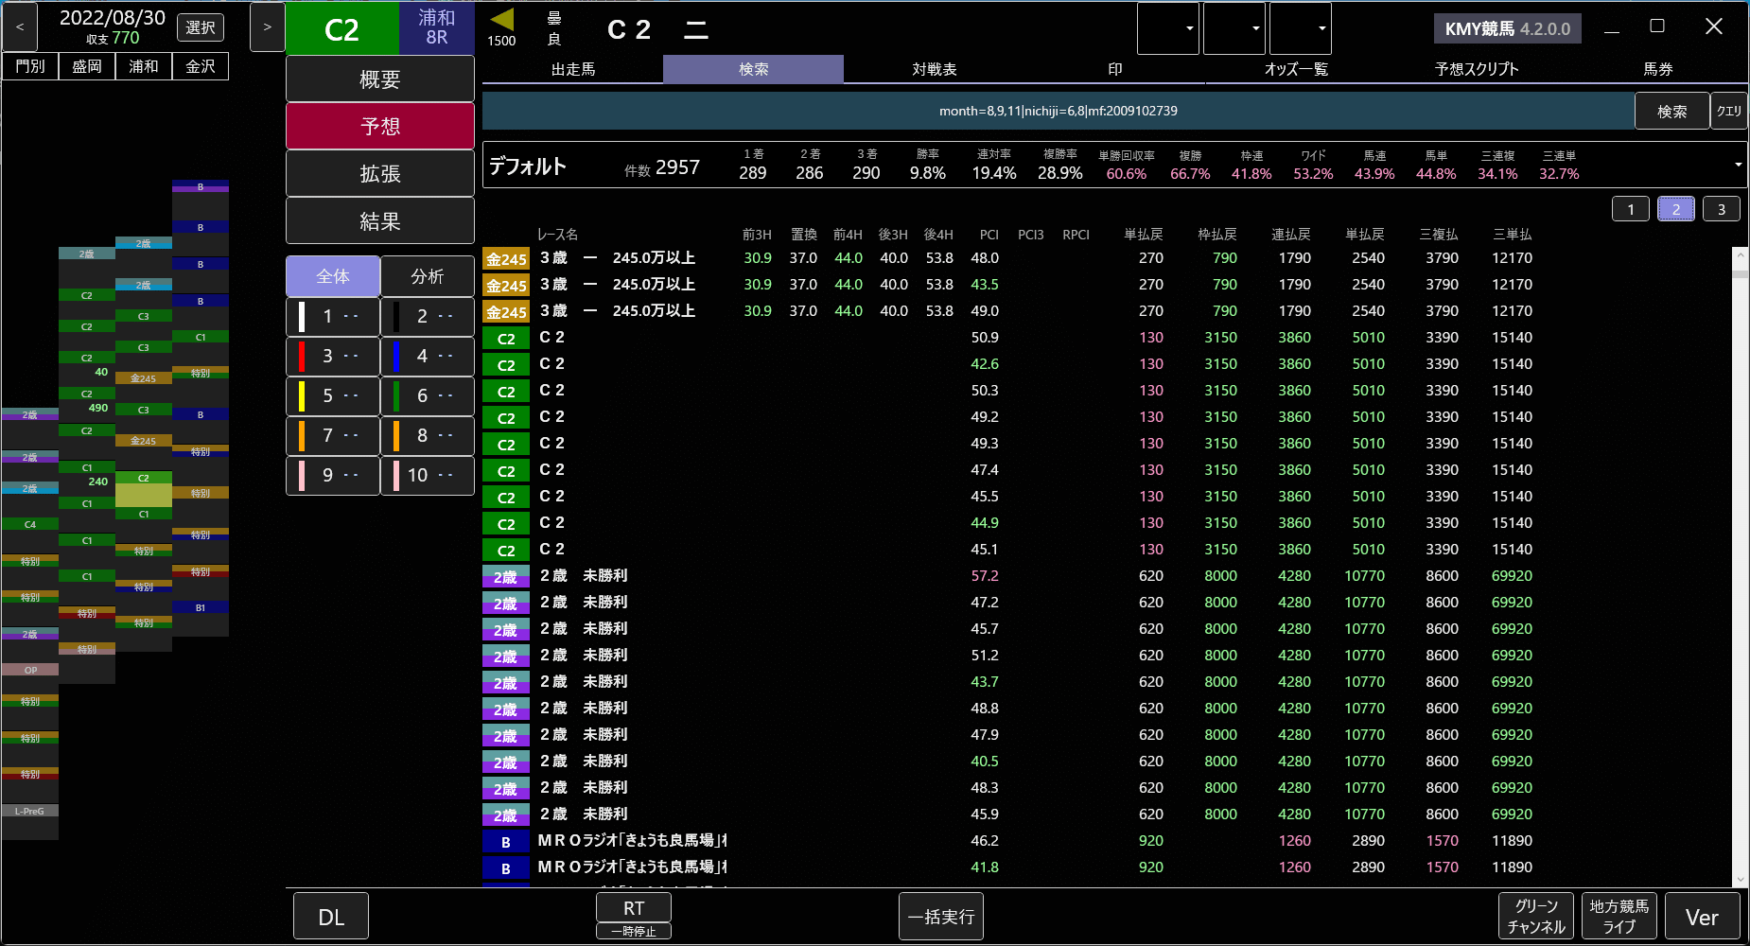Open the 検索 tab
Image resolution: width=1750 pixels, height=946 pixels.
(x=754, y=69)
